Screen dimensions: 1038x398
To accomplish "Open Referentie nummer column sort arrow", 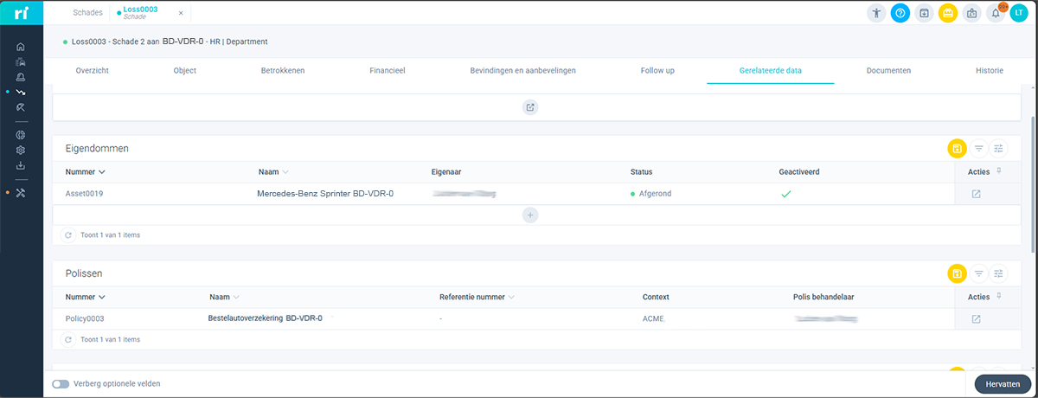I will click(510, 298).
